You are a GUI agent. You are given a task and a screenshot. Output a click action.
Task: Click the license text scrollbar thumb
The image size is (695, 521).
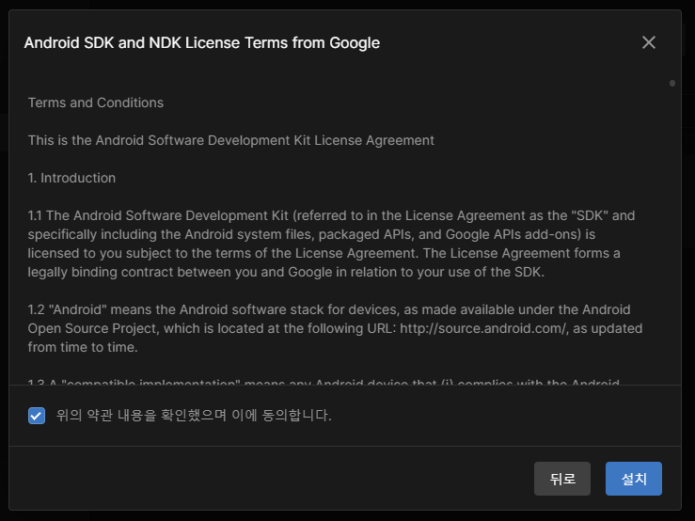pyautogui.click(x=671, y=84)
